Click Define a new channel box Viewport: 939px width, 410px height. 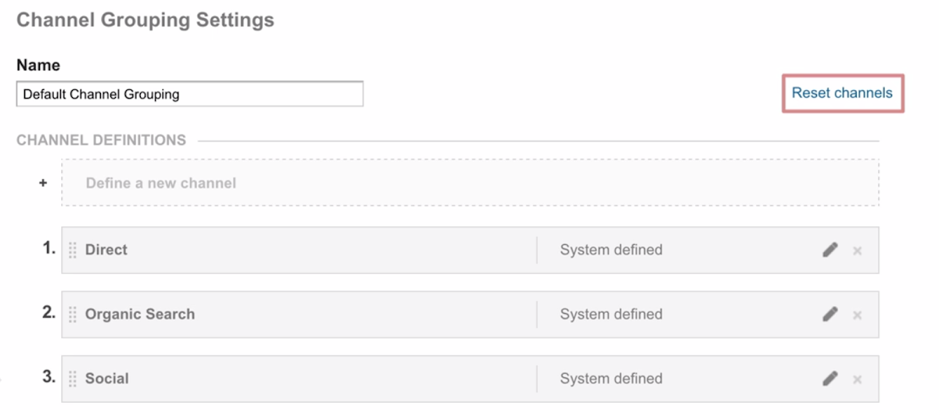point(469,183)
